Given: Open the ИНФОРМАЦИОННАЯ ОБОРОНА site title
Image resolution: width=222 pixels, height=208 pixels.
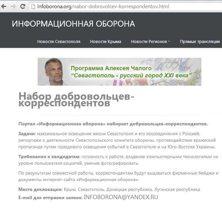Looking at the screenshot, I should (73, 24).
